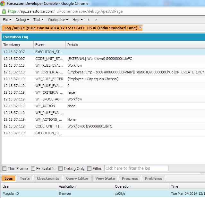This screenshot has height=198, width=205.
Task: Open the Help menu
Action: point(77,20)
